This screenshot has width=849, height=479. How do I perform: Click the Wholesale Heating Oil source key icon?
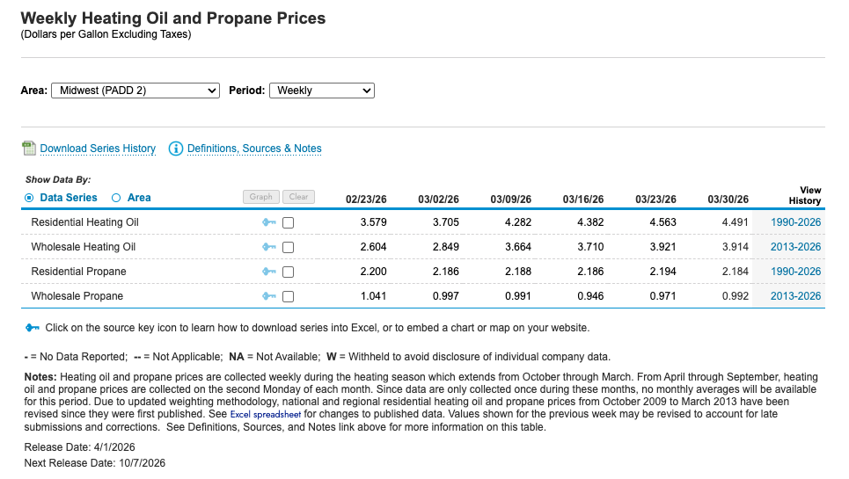(269, 247)
